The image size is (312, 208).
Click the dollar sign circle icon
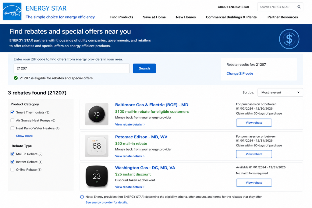pyautogui.click(x=289, y=39)
